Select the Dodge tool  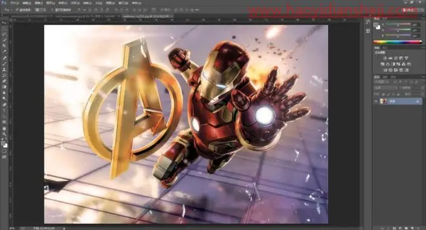[4, 98]
